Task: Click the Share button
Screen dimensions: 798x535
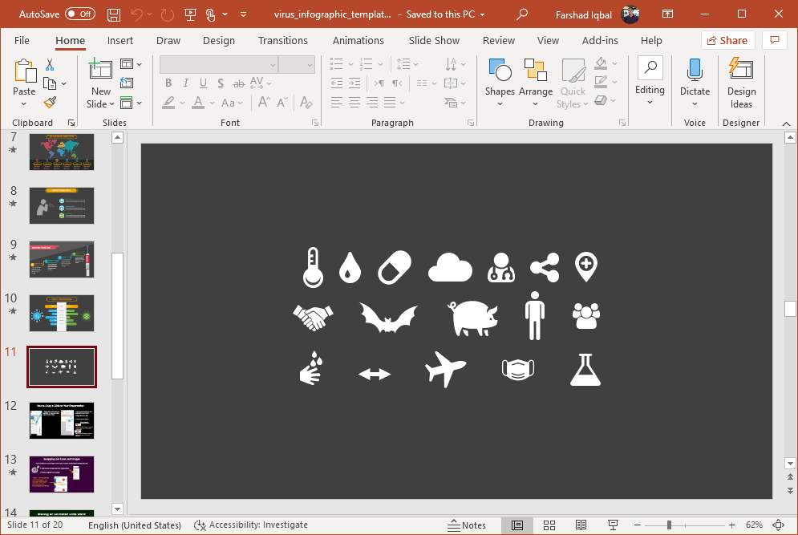Action: tap(727, 40)
